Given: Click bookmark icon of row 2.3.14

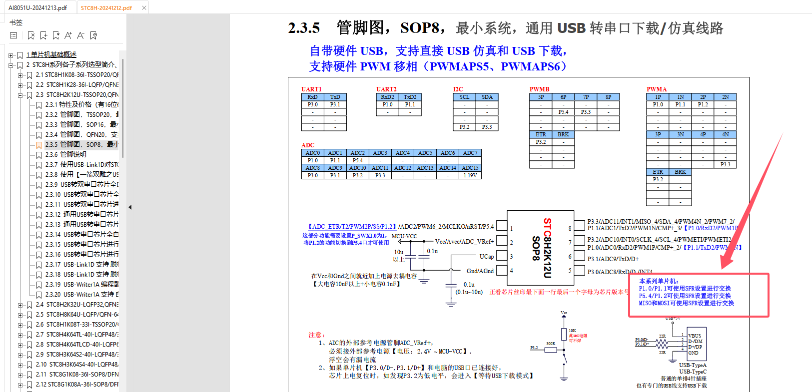Looking at the screenshot, I should point(39,235).
